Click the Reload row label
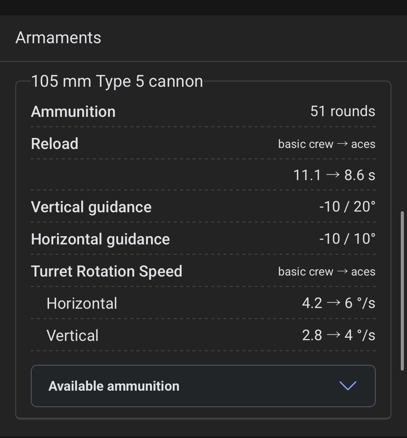The image size is (407, 438). click(x=55, y=144)
